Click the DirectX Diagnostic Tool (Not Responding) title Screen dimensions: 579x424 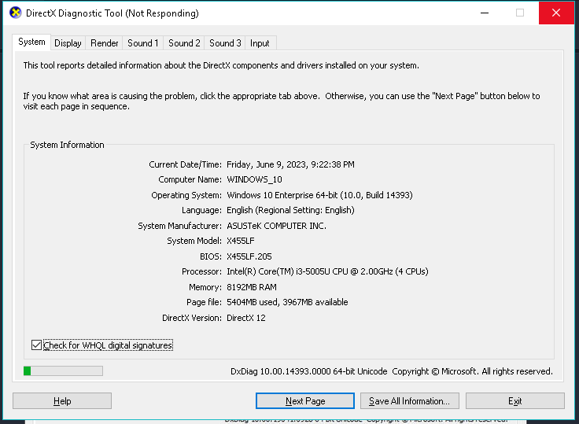click(112, 13)
